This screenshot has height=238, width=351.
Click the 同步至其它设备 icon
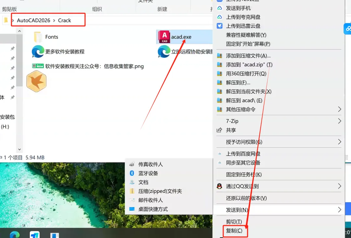coord(220,163)
